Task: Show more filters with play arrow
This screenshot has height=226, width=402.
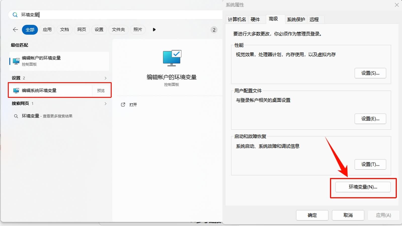Action: coord(154,30)
